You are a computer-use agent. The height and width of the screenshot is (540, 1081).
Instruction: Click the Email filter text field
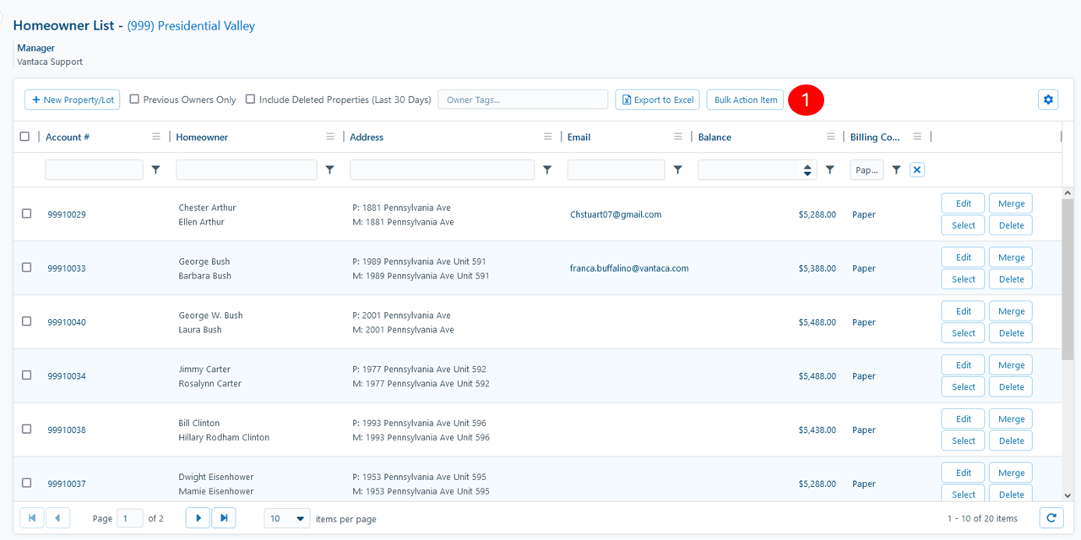tap(616, 170)
